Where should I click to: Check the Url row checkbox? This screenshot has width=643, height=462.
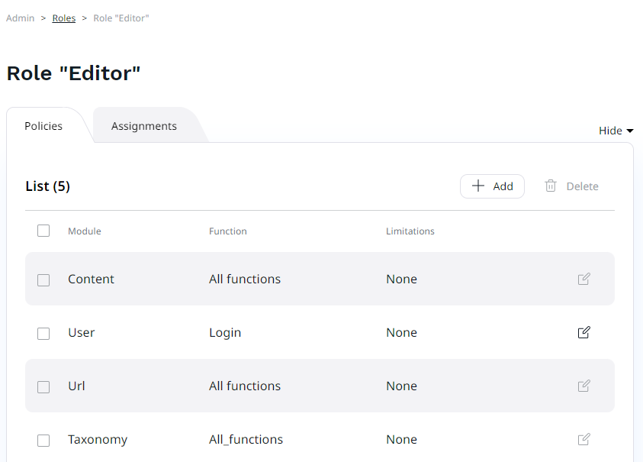[x=43, y=386]
